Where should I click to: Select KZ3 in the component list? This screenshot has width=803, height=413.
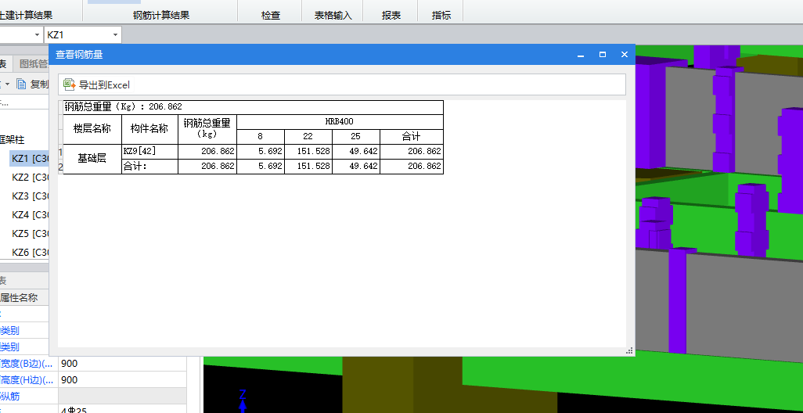pos(30,196)
